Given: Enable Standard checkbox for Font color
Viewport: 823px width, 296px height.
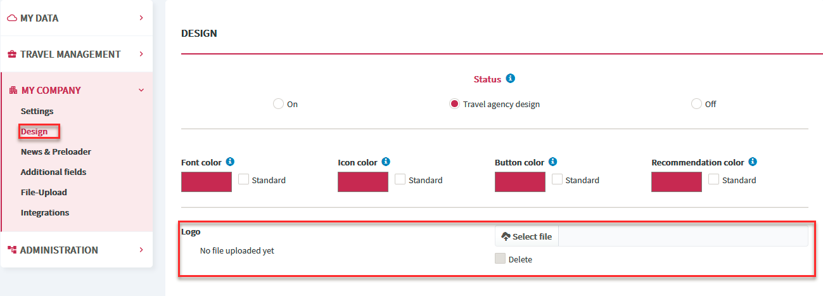Looking at the screenshot, I should (x=244, y=179).
